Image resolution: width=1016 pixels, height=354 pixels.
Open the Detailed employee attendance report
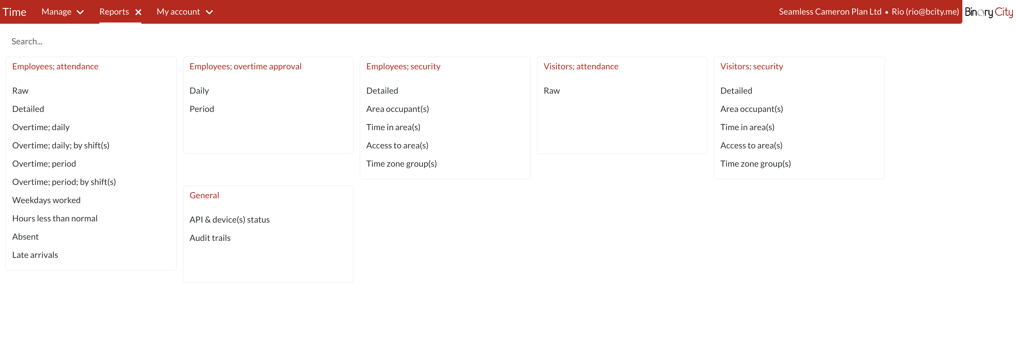[28, 109]
